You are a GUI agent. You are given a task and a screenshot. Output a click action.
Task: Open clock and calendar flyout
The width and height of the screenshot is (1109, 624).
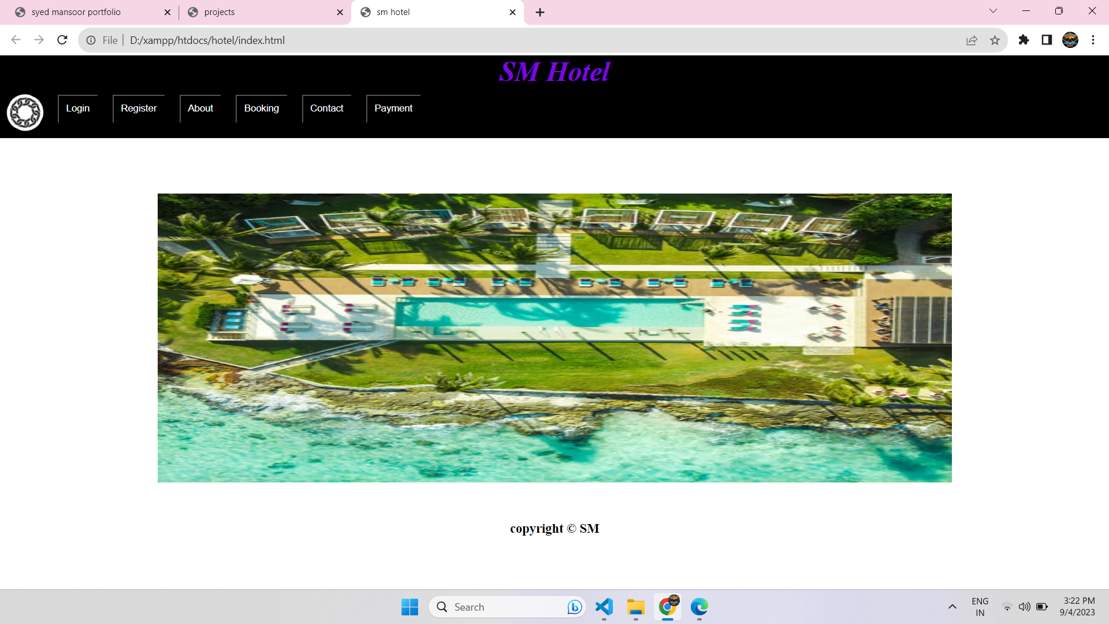pos(1078,607)
